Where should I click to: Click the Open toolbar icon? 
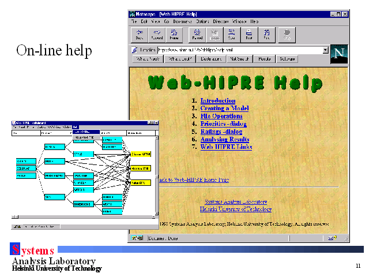[x=231, y=35]
